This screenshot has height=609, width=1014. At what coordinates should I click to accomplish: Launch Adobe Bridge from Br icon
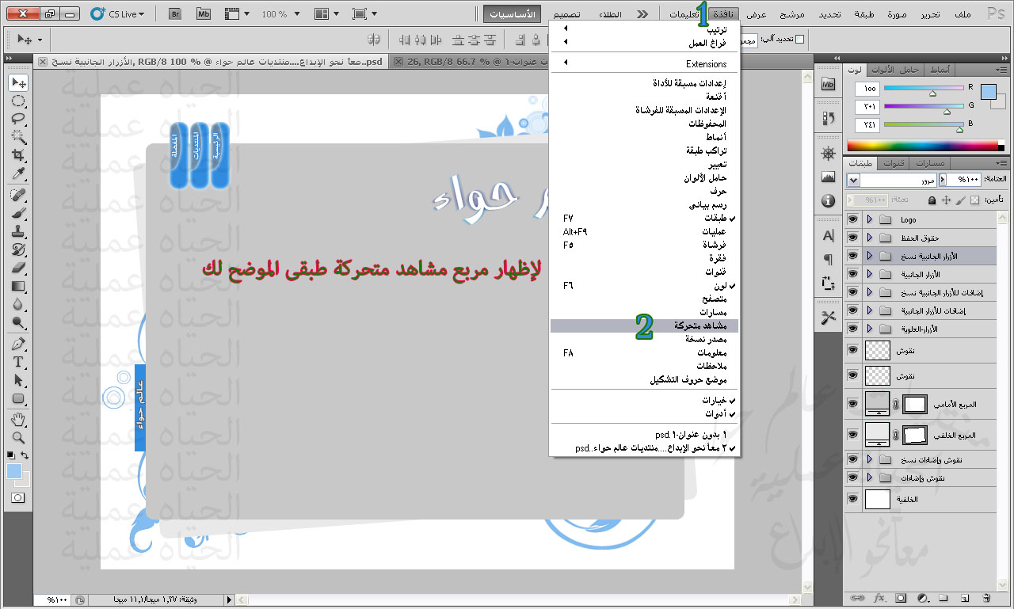pyautogui.click(x=176, y=14)
